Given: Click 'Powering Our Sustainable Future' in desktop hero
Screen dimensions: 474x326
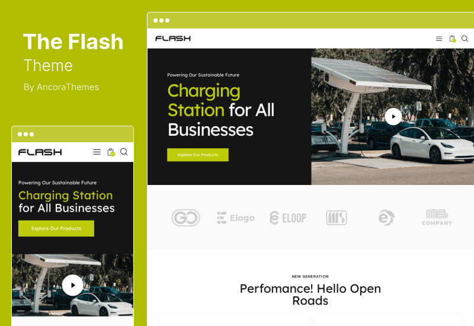Looking at the screenshot, I should (203, 75).
